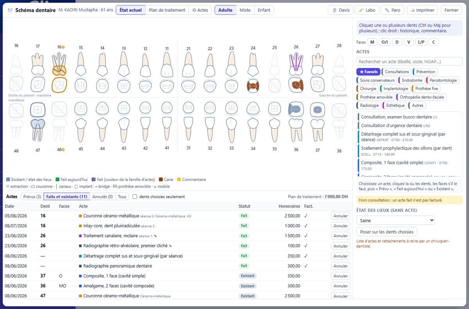Open the Labo module
The width and height of the screenshot is (469, 309).
tap(367, 10)
